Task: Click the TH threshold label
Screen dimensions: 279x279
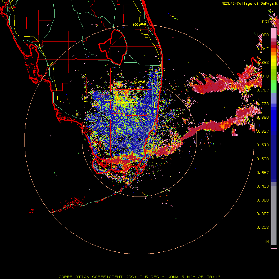Action: tap(266, 241)
